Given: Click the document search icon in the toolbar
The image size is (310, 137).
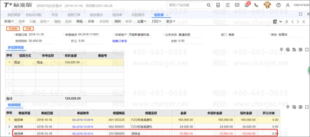Looking at the screenshot, I should pos(275,22).
